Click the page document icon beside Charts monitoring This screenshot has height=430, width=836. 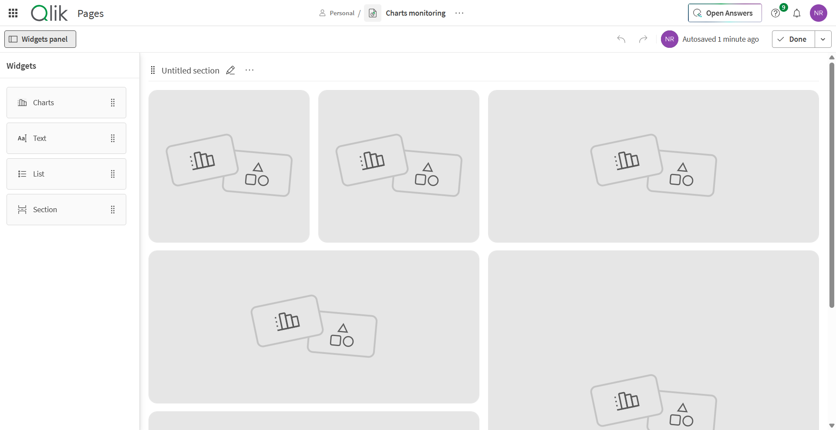coord(373,13)
